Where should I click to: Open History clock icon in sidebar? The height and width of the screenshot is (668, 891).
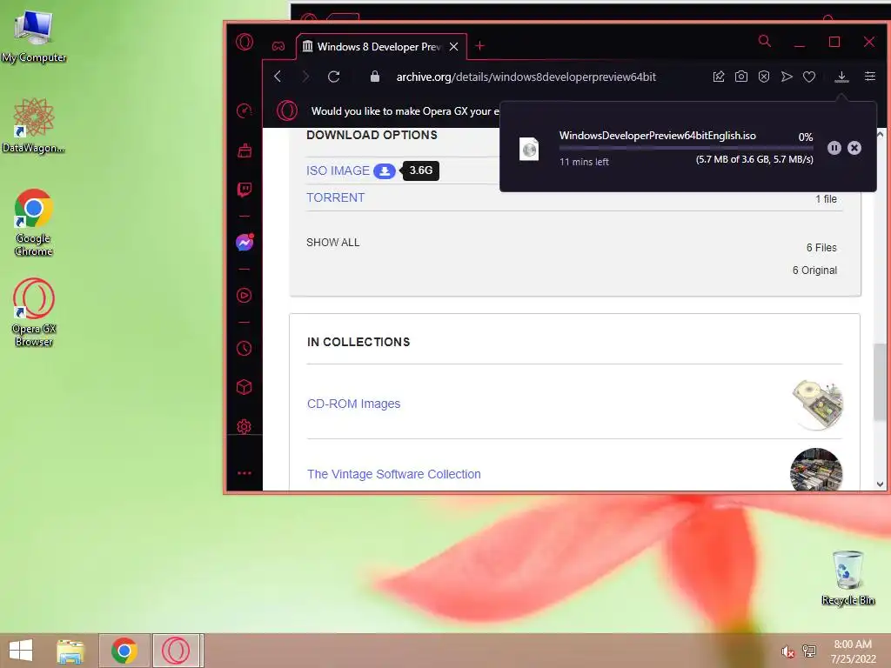[x=245, y=348]
